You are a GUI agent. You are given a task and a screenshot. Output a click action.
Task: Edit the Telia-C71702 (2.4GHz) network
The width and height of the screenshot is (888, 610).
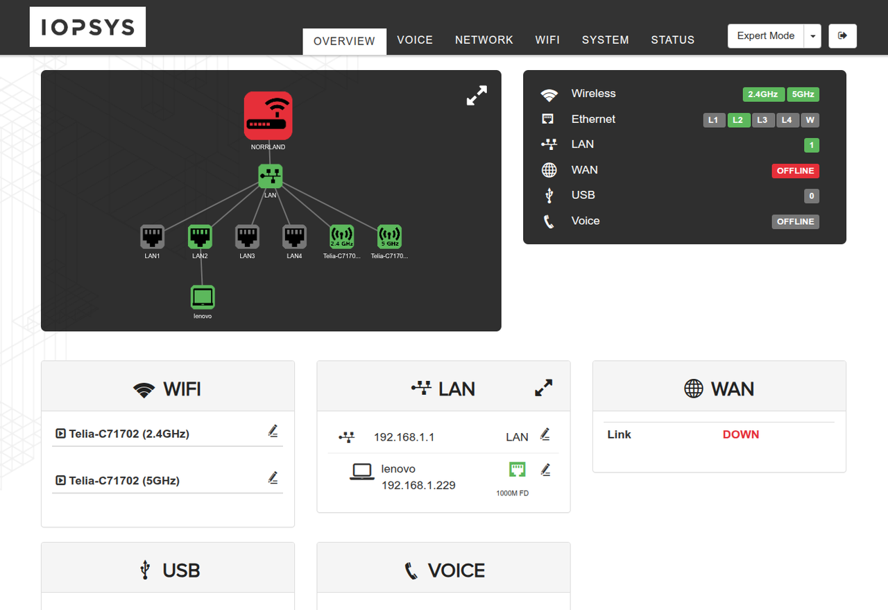(273, 431)
